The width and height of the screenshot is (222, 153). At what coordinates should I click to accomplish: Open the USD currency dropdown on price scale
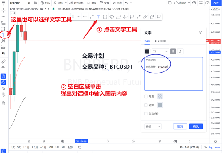click(216, 9)
